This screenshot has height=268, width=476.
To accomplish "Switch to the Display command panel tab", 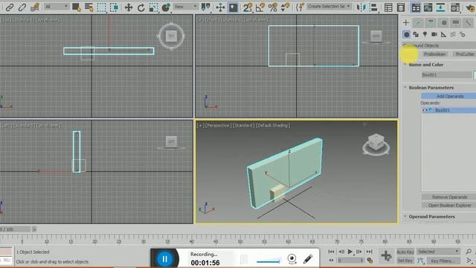I will (456, 22).
